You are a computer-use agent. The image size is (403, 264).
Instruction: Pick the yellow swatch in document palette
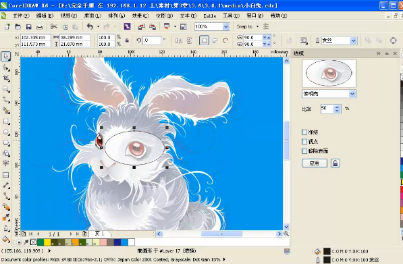(x=47, y=242)
